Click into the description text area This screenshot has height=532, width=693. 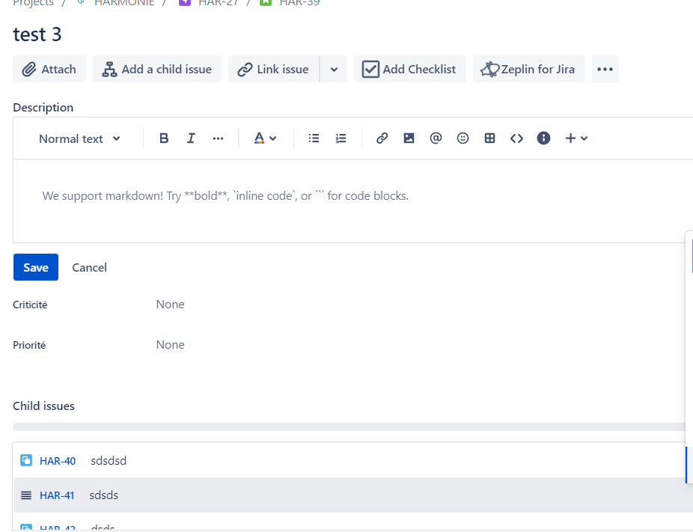click(352, 201)
